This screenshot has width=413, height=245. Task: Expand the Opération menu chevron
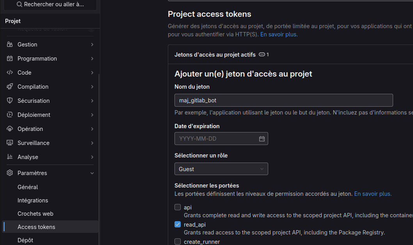click(x=92, y=129)
